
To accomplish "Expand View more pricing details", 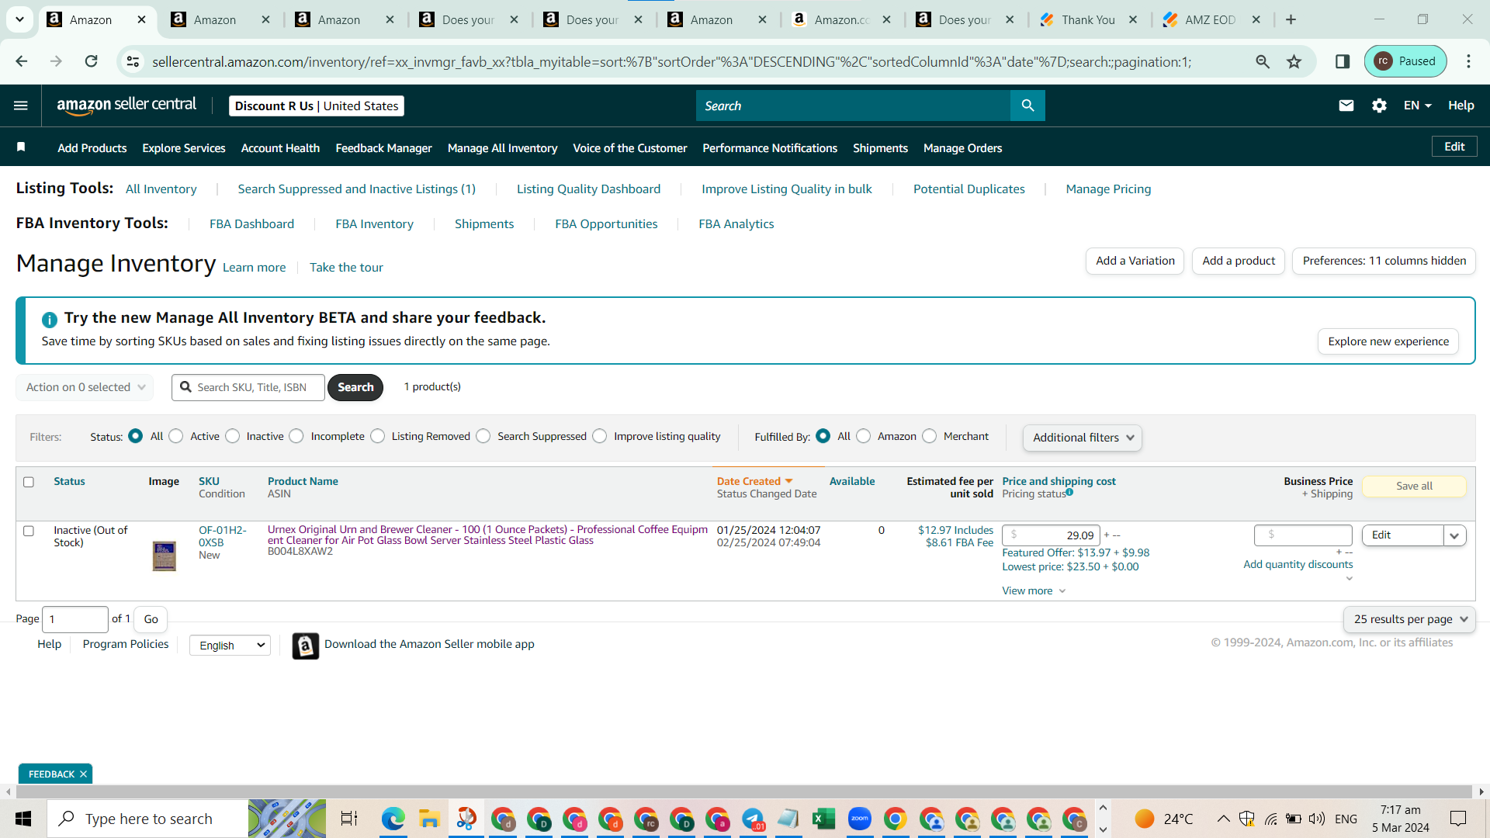I will 1034,590.
